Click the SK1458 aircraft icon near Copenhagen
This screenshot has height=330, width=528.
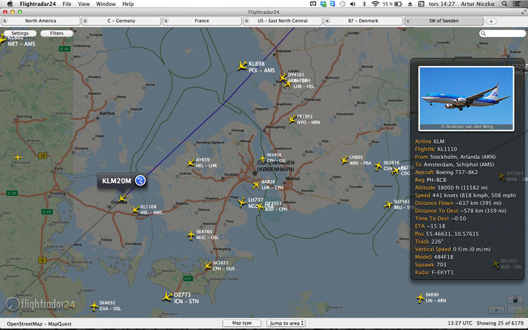pyautogui.click(x=262, y=158)
